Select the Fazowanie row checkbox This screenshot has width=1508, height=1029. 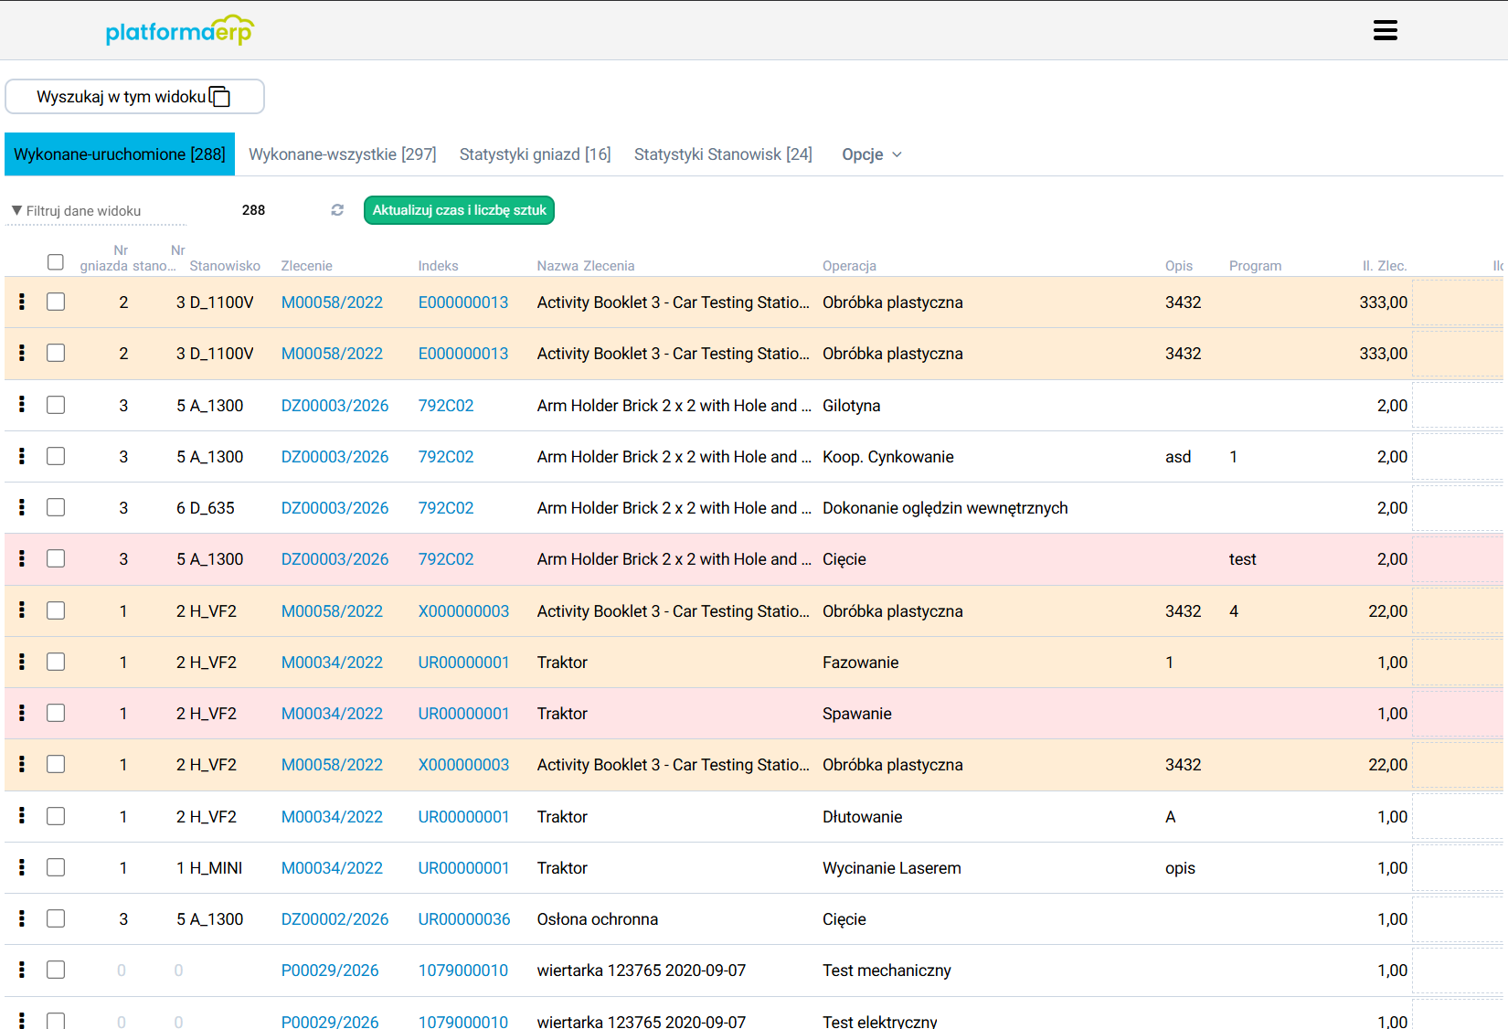coord(56,662)
